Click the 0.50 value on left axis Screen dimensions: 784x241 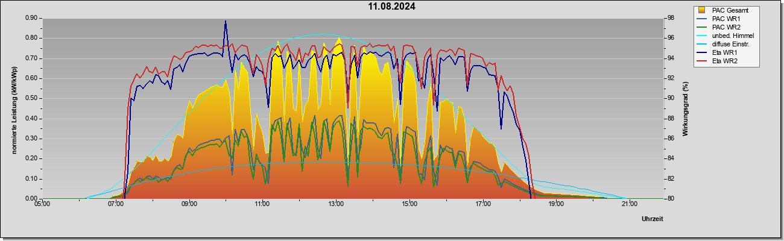click(x=32, y=98)
